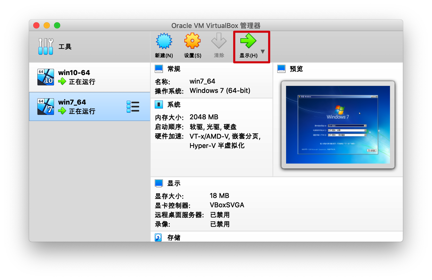Open the Storage (存储) section header
Image resolution: width=432 pixels, height=280 pixels.
pyautogui.click(x=174, y=238)
